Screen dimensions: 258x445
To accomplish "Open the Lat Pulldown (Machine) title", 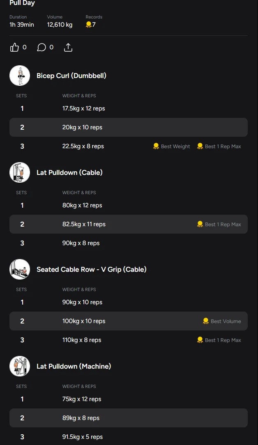I will (x=74, y=366).
